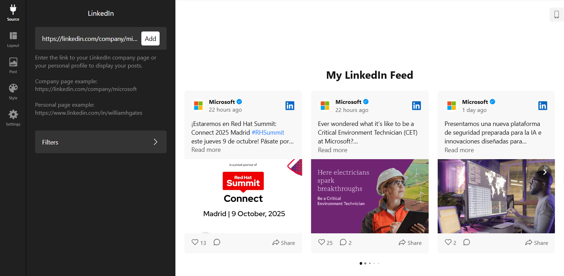Image resolution: width=564 pixels, height=276 pixels.
Task: Click personal page example williamhgates URL
Action: (89, 113)
